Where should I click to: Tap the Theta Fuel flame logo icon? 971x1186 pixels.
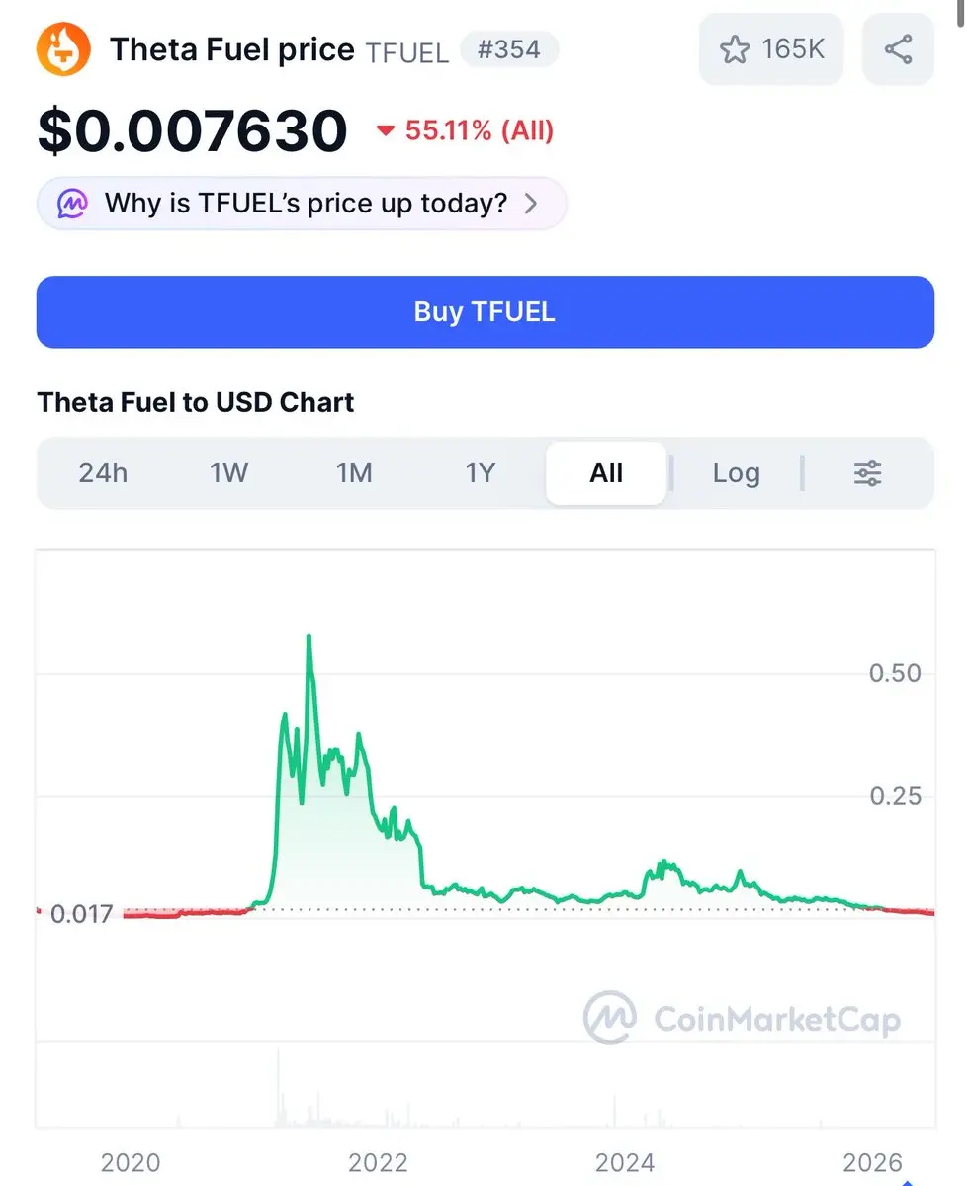63,49
